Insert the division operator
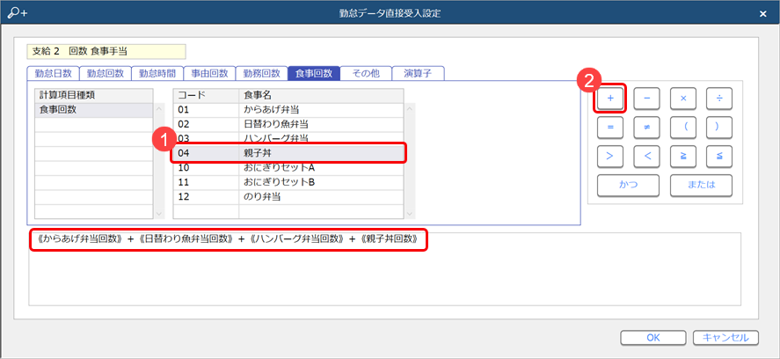The height and width of the screenshot is (359, 780). click(x=719, y=98)
